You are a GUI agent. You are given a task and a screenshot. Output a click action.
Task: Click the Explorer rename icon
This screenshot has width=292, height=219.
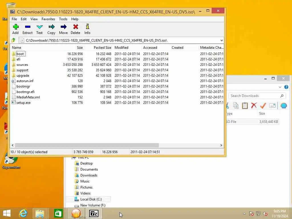(x=272, y=106)
